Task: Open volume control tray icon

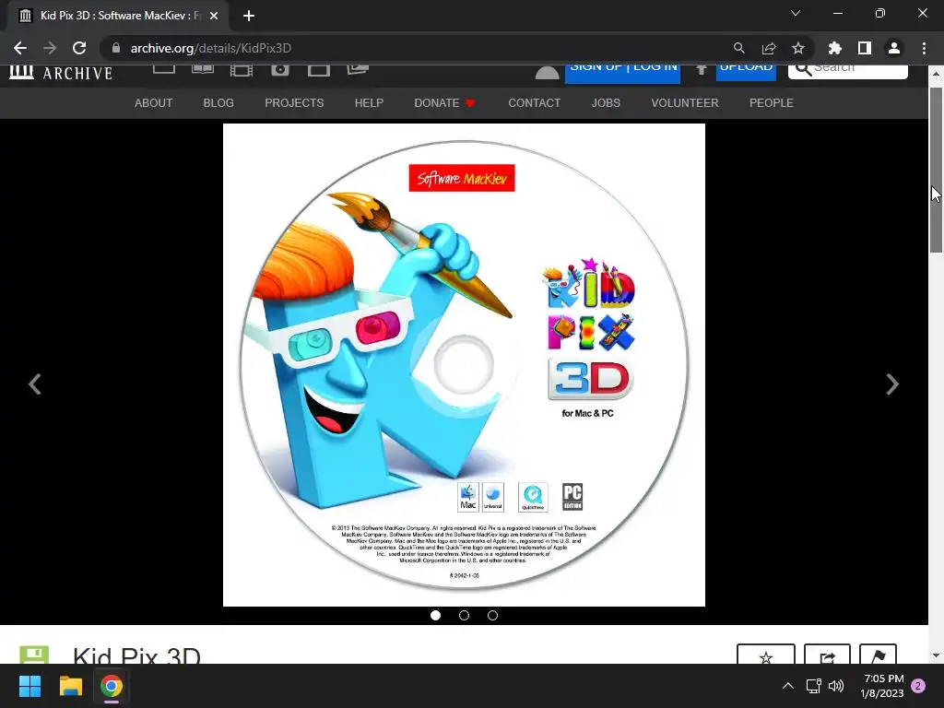Action: (x=836, y=686)
